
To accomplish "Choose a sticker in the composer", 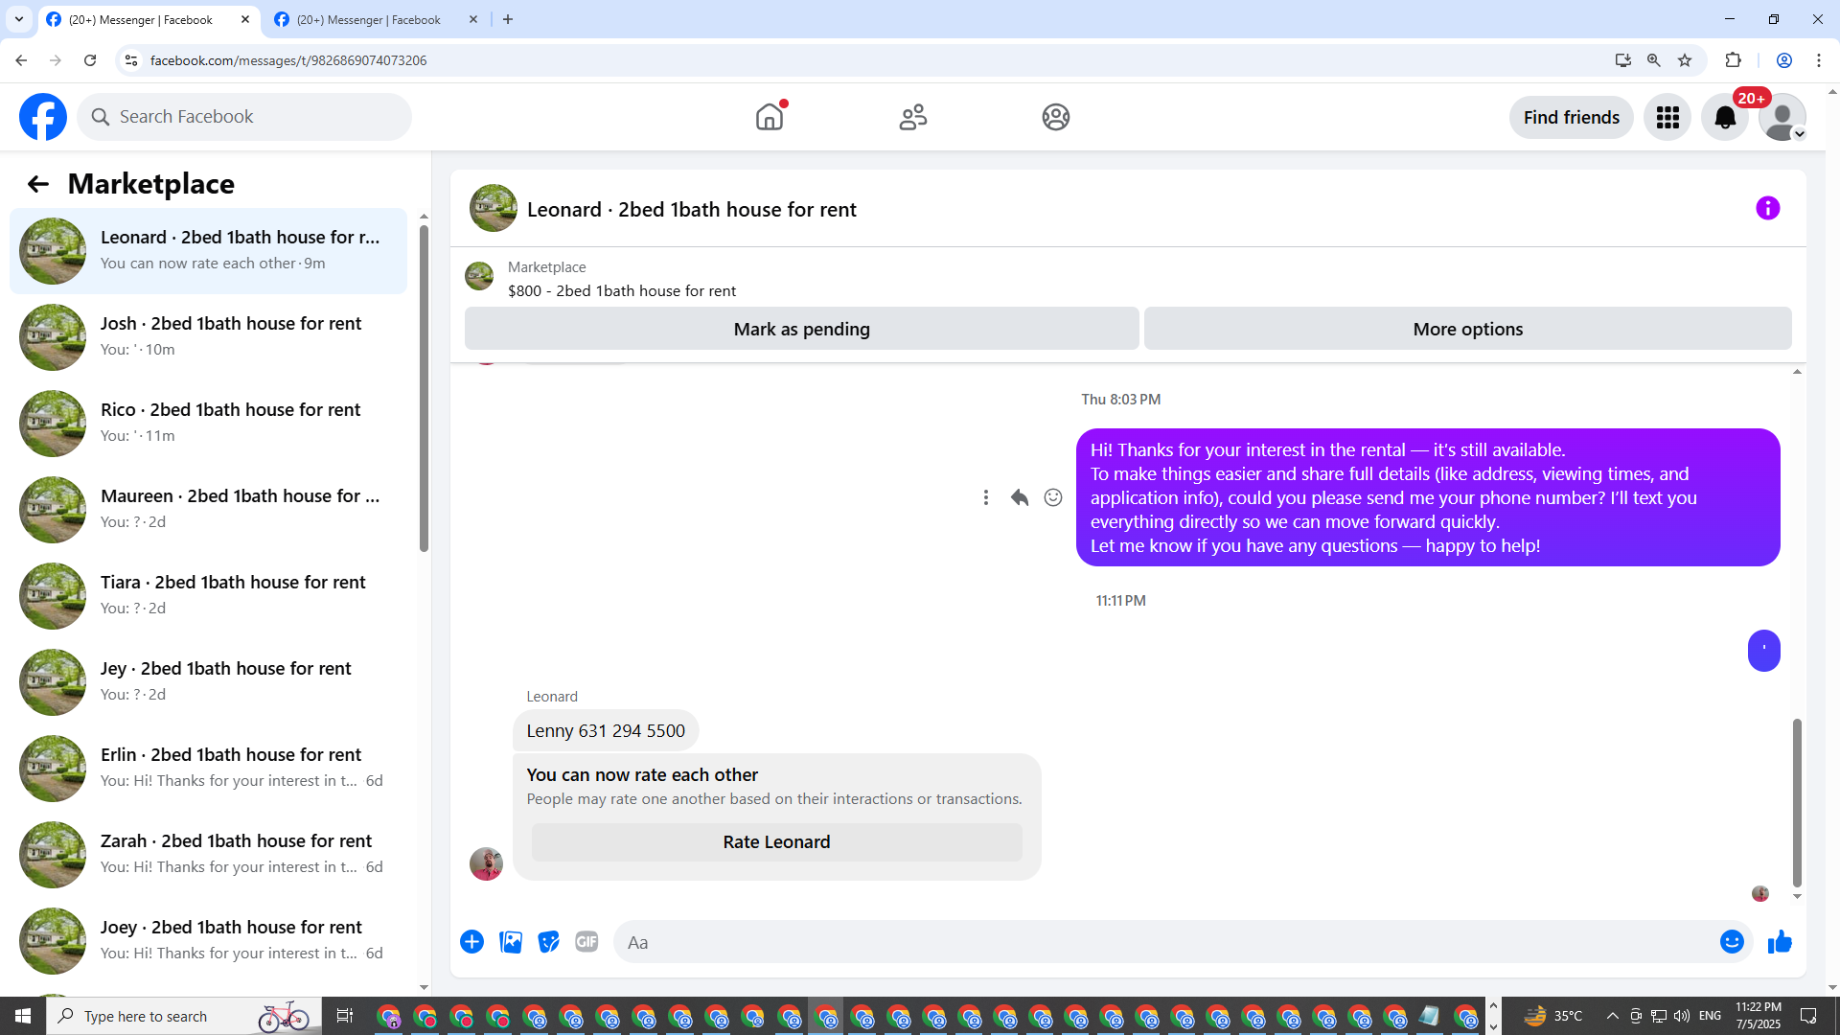I will click(548, 942).
